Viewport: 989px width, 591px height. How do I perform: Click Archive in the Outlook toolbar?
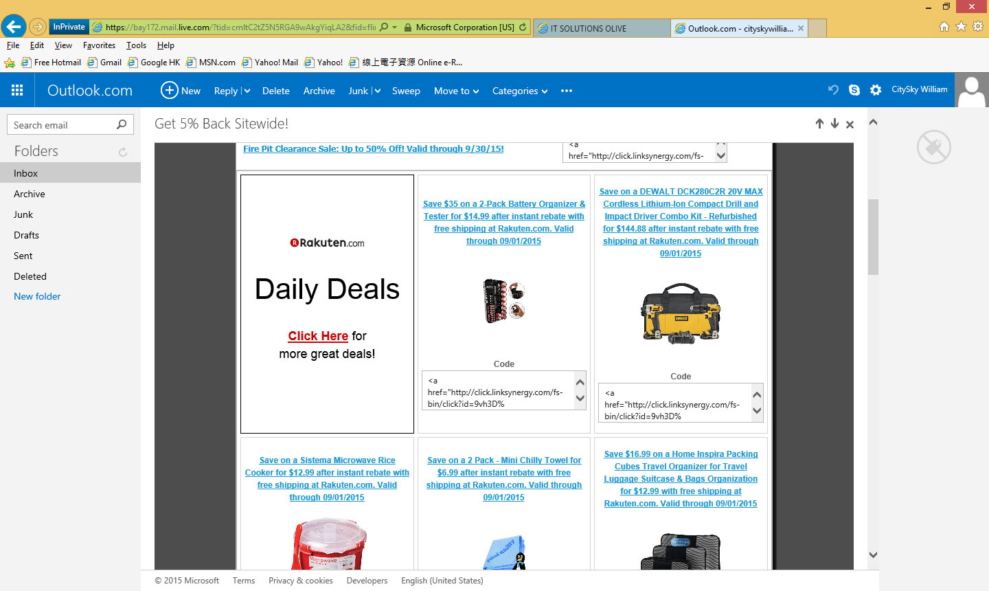319,91
